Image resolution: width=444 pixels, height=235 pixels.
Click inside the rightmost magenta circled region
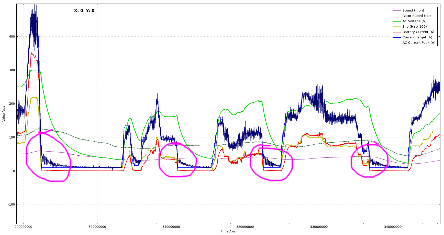[370, 161]
